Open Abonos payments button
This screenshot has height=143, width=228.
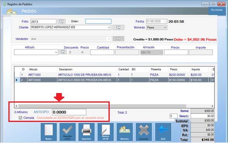125,132
